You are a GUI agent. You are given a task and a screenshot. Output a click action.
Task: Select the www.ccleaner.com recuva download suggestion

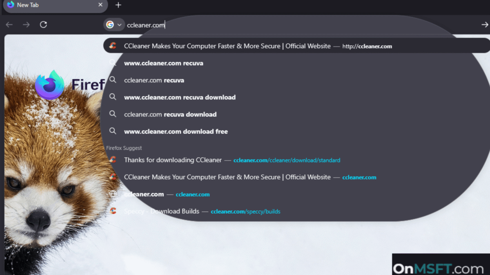click(x=180, y=97)
